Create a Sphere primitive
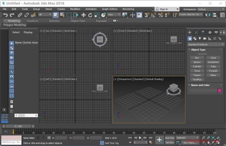The height and width of the screenshot is (146, 226). point(197,62)
